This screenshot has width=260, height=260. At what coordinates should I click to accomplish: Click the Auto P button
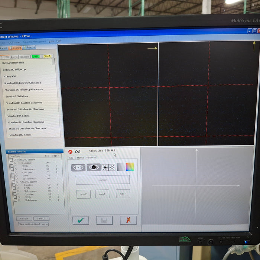tap(123, 194)
